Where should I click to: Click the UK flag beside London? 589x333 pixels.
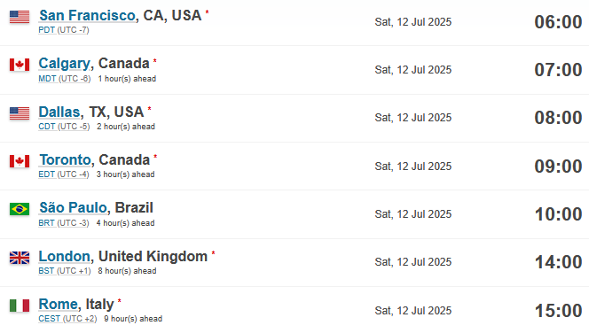click(x=20, y=258)
